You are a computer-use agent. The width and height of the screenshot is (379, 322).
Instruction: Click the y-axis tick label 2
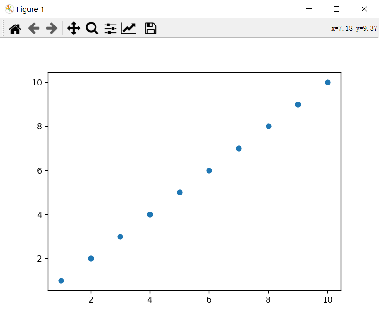click(39, 259)
